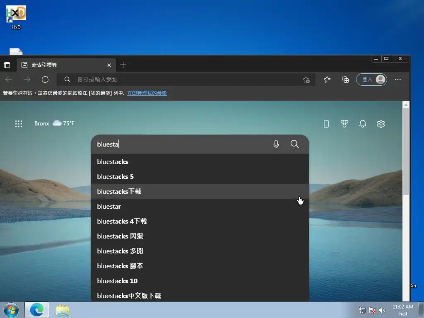The width and height of the screenshot is (424, 318).
Task: Open the Action Center flag icon
Action: coord(372,310)
